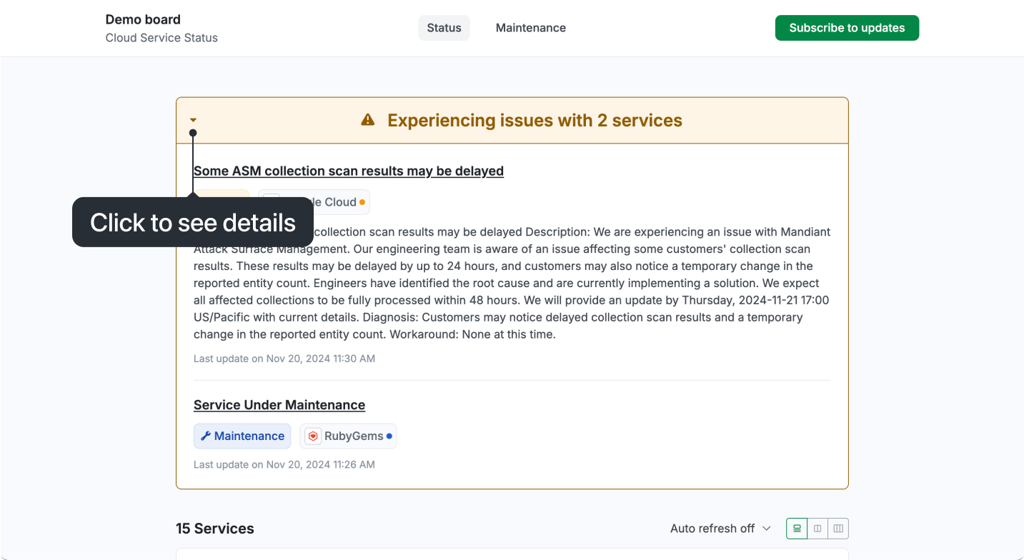1024x560 pixels.
Task: Click the orange status dot beside Google Cloud
Action: point(362,202)
